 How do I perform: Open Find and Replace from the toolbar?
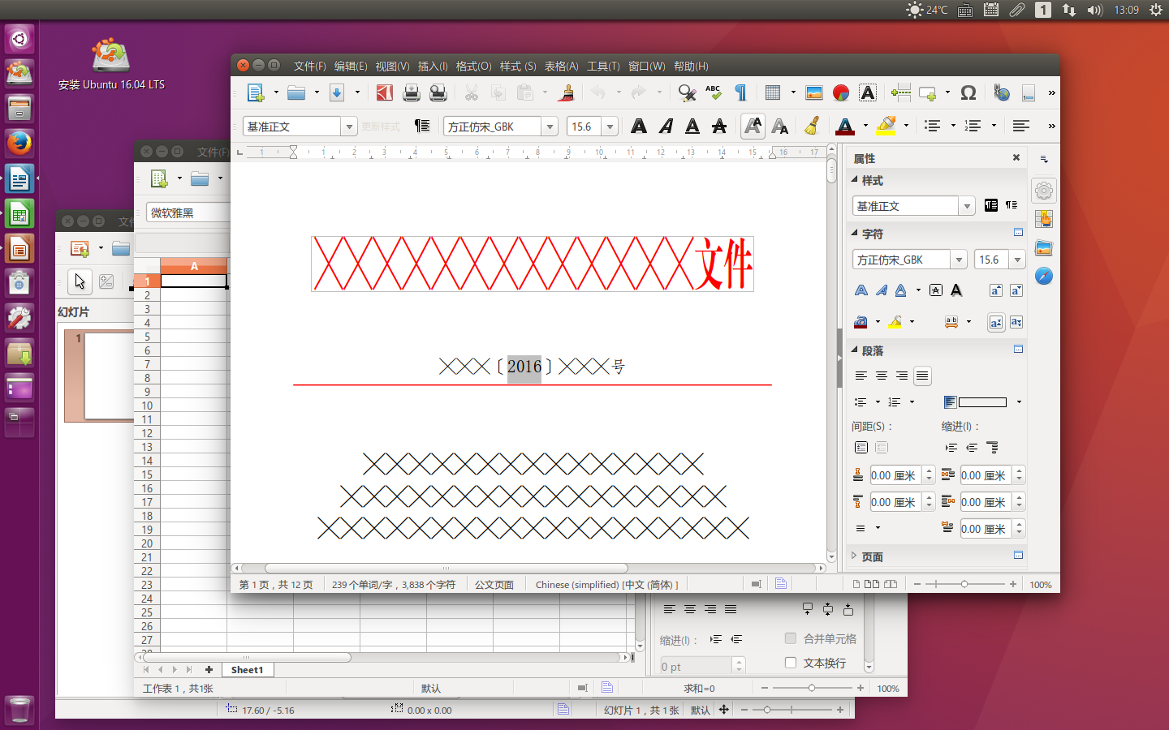[687, 93]
